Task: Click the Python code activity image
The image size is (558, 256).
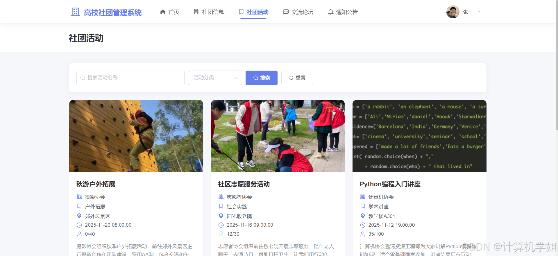Action: click(x=419, y=136)
